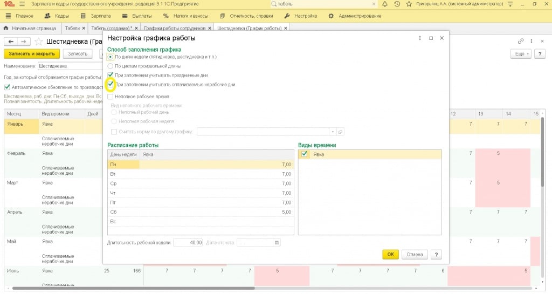Click the Длительность рабочей недели field
Screen dimensions: 552x294
[x=188, y=243]
